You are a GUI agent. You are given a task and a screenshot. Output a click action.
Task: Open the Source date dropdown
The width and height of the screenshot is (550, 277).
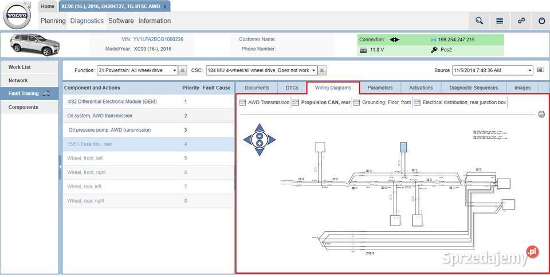point(530,70)
